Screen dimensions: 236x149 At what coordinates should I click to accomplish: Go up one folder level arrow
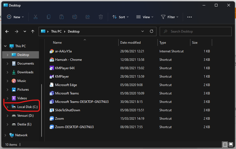tap(33, 31)
